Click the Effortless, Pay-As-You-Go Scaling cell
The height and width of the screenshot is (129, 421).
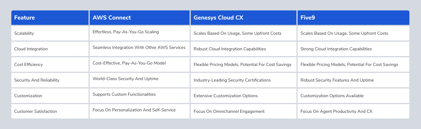[x=125, y=32]
